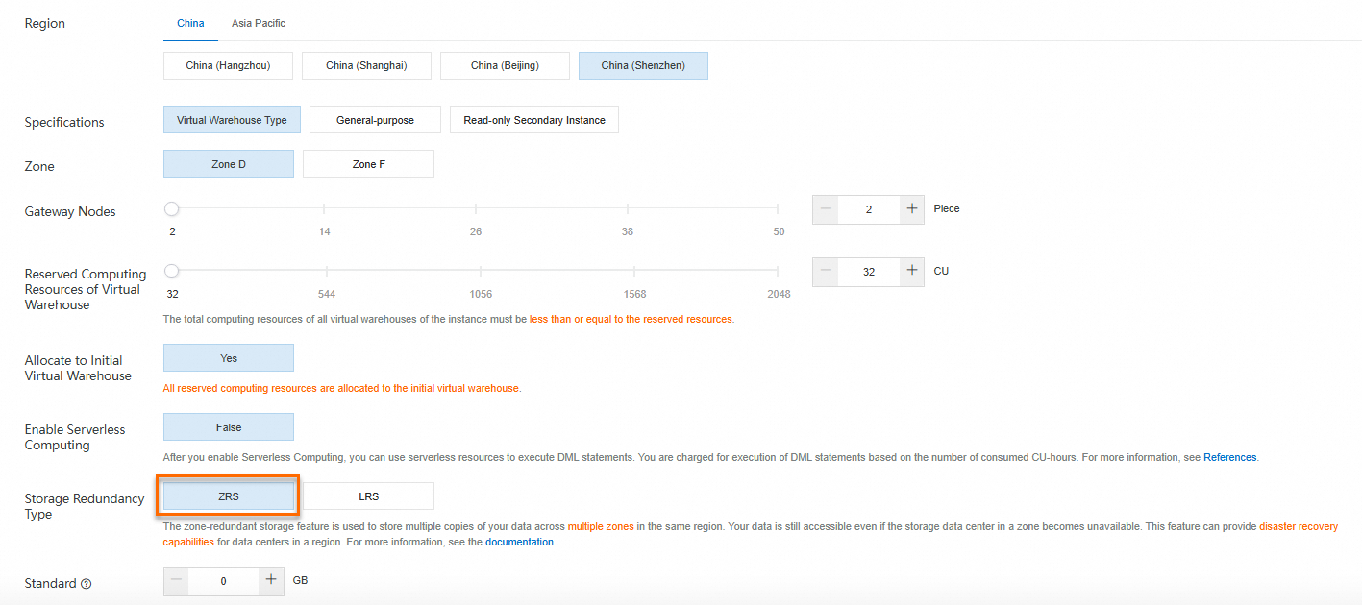Open the ZRS documentation link
Image resolution: width=1362 pixels, height=605 pixels.
[x=519, y=542]
